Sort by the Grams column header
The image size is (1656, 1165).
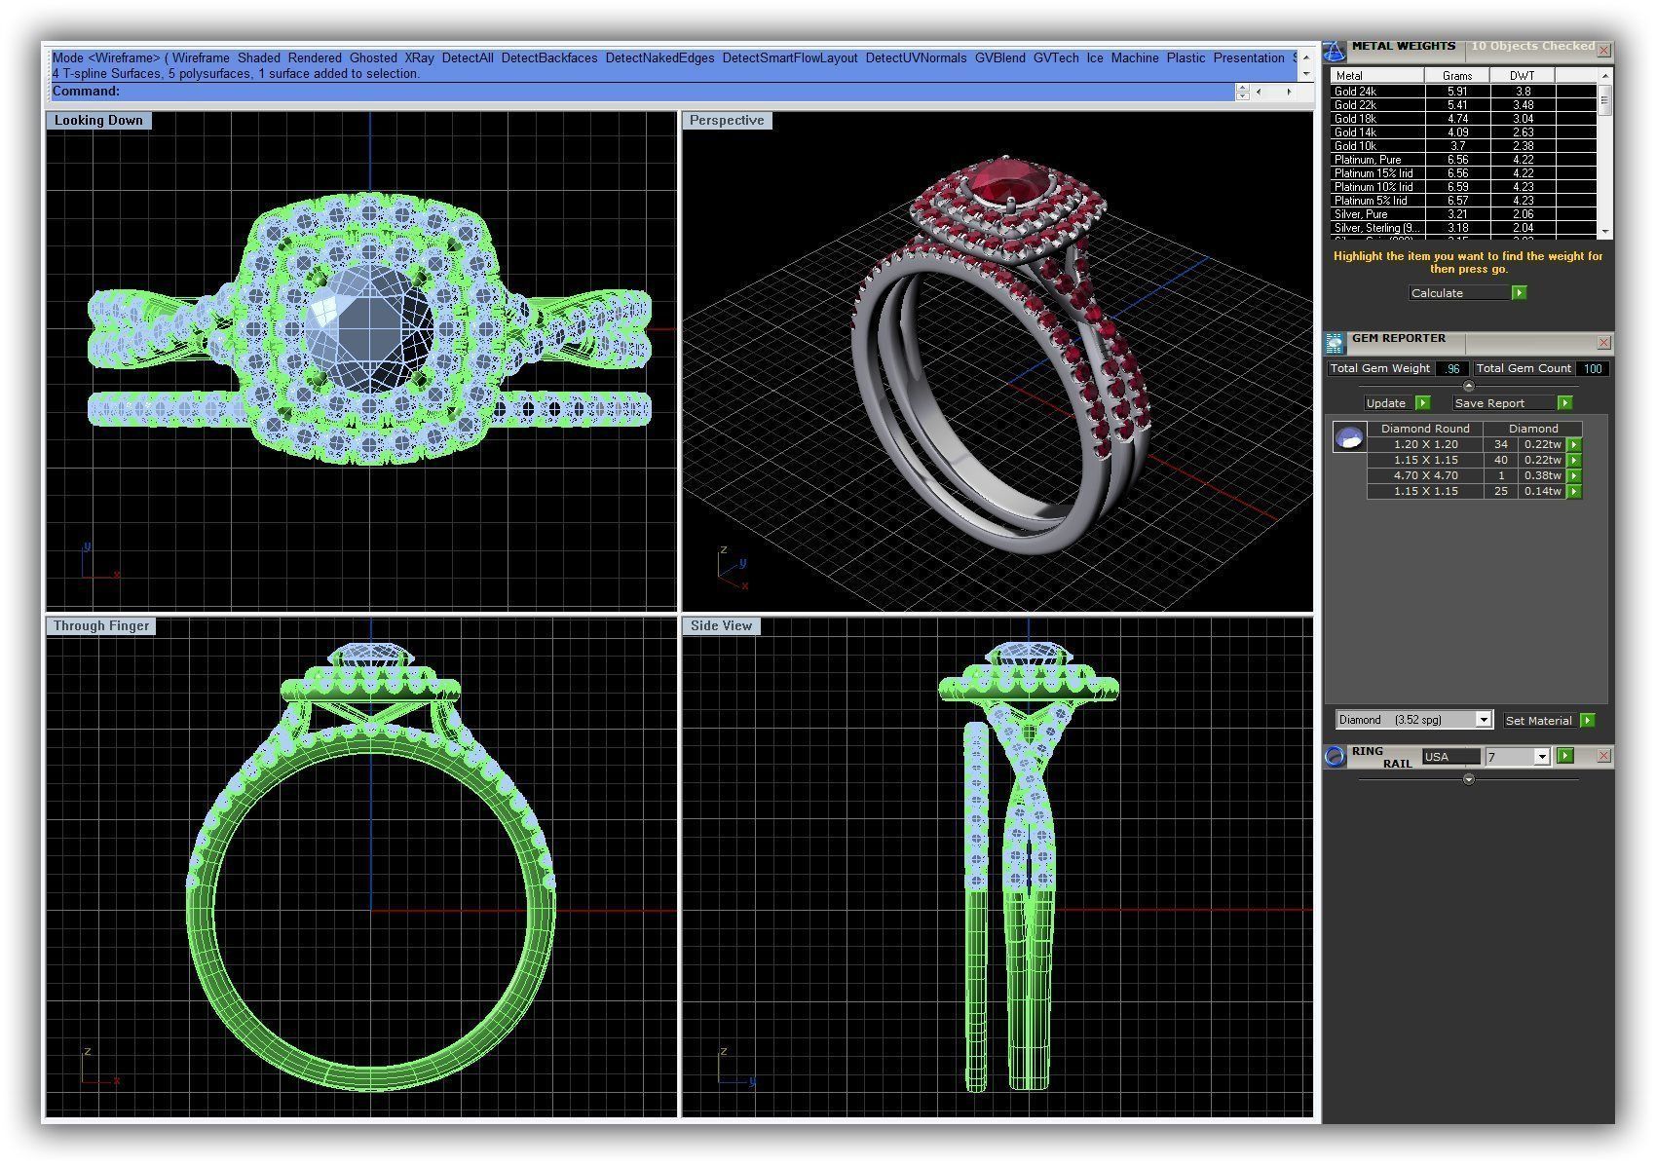1457,75
